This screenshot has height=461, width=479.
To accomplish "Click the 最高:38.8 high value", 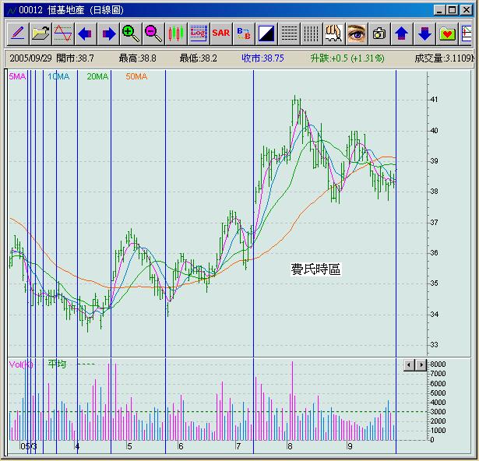I will pos(137,58).
